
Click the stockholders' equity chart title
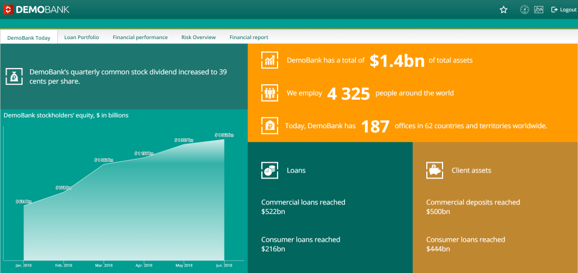click(x=66, y=115)
